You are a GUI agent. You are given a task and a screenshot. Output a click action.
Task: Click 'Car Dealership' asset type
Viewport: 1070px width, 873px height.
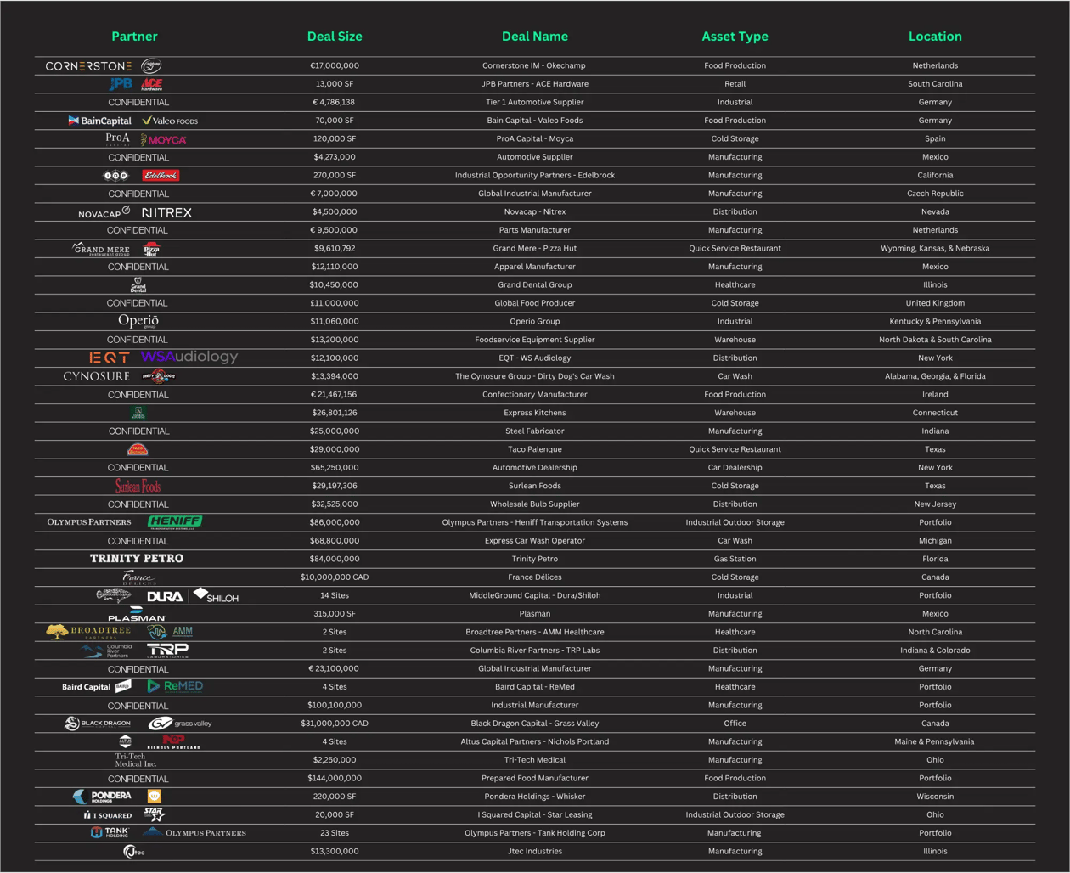[x=735, y=467]
